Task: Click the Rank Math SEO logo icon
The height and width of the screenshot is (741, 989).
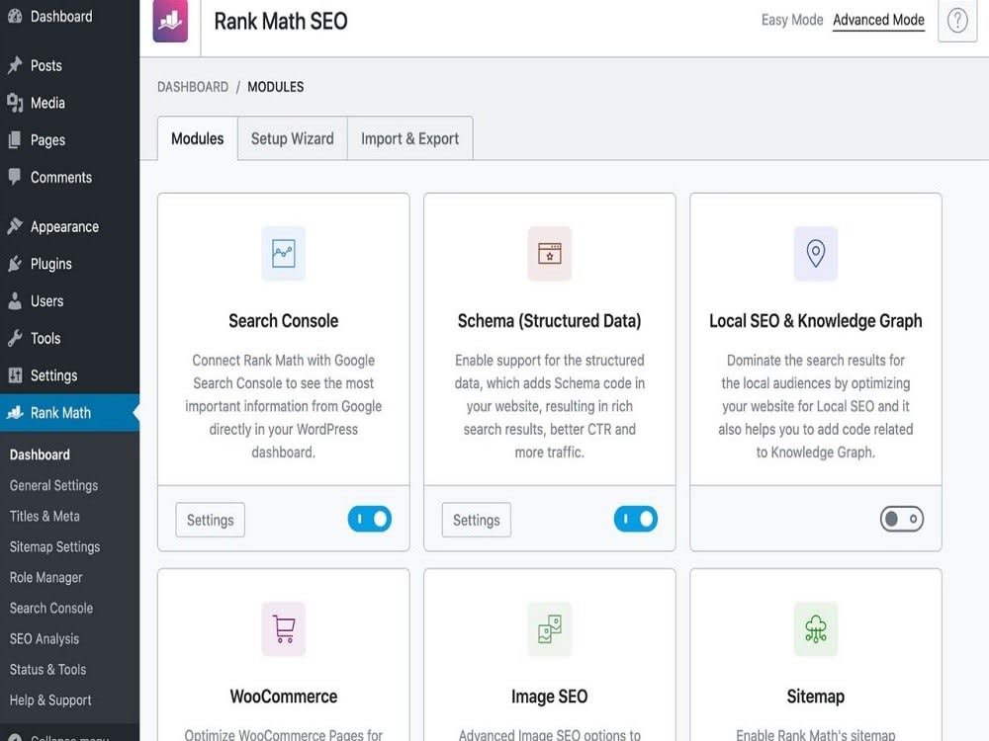Action: tap(170, 21)
